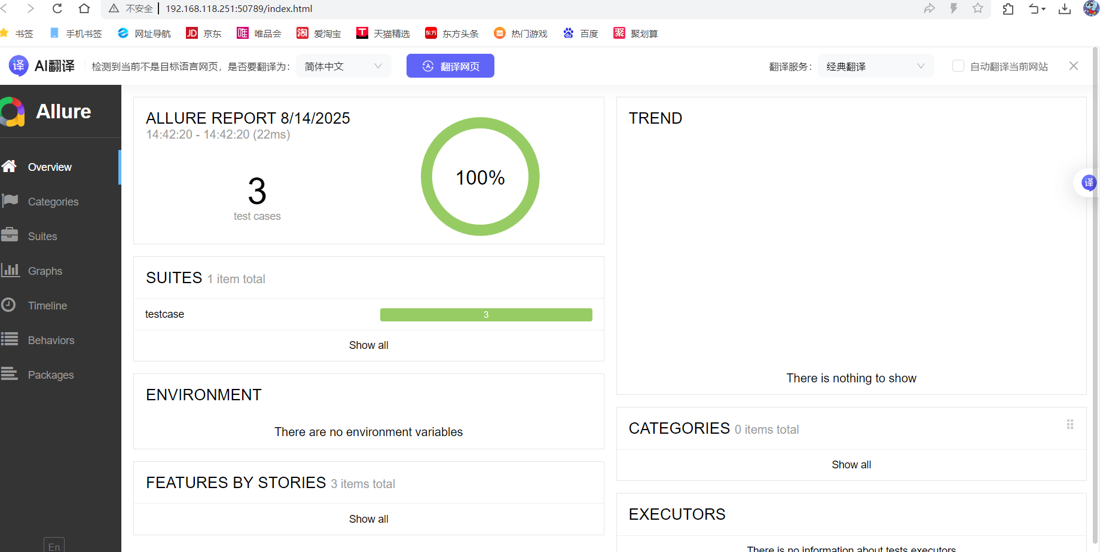Click the not-secure warning triangle icon
The image size is (1100, 552).
[114, 8]
